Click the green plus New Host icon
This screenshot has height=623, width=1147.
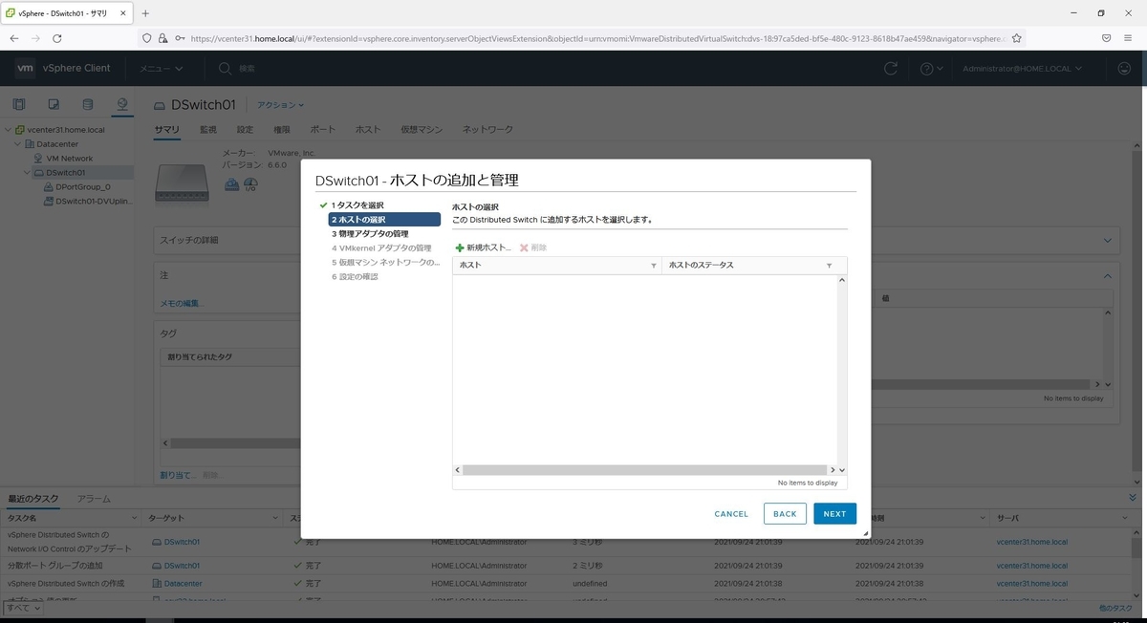pos(460,247)
